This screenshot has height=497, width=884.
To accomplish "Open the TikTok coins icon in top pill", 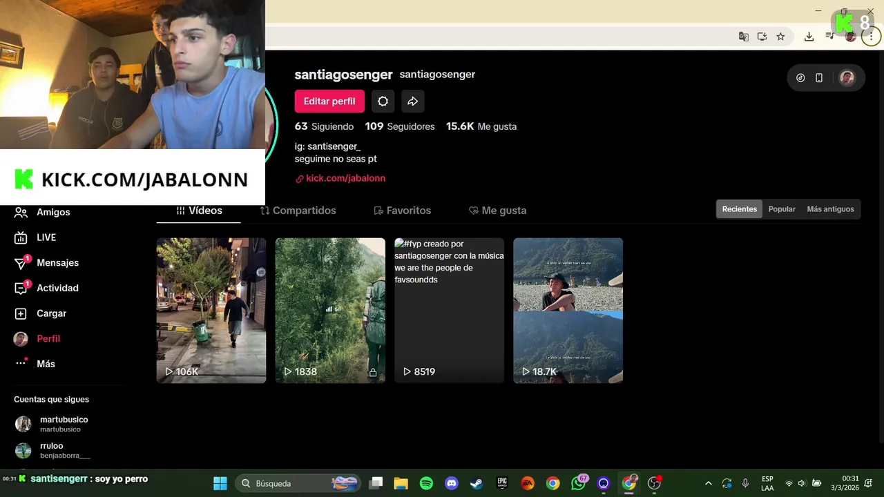I will point(800,78).
